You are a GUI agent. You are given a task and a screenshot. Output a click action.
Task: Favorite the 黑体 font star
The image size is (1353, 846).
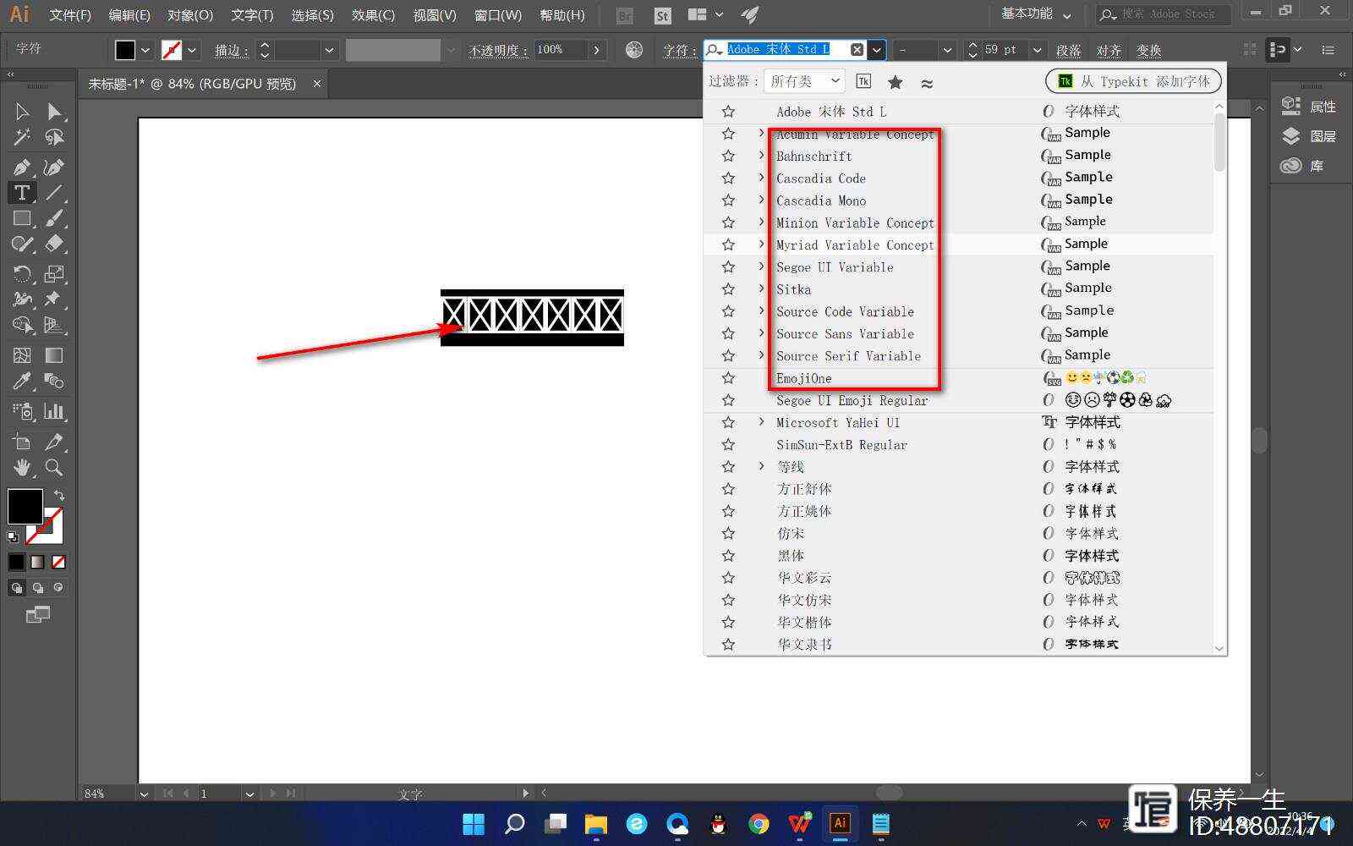(x=728, y=555)
